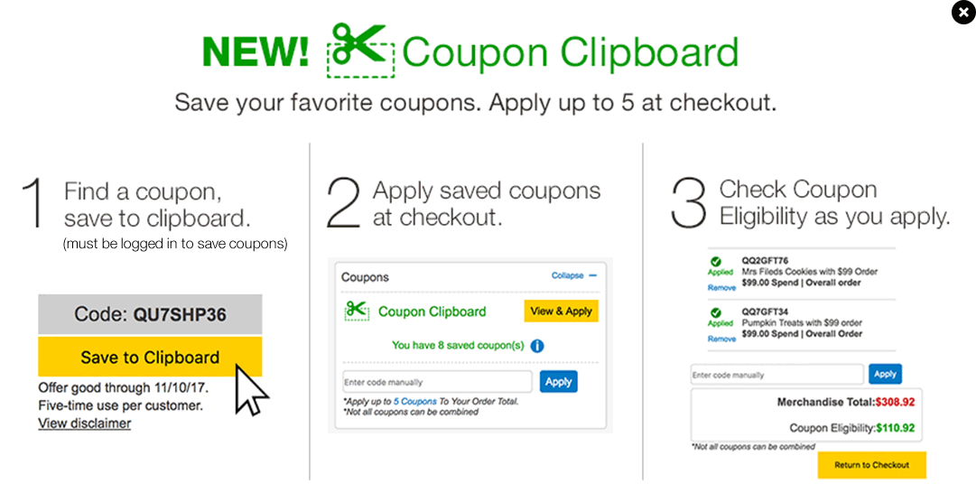Click the manual code field in step 3

coord(776,375)
